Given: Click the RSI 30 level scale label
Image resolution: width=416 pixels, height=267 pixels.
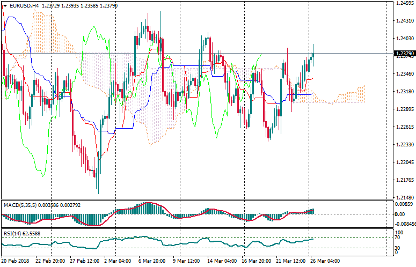Looking at the screenshot, I should (x=398, y=248).
